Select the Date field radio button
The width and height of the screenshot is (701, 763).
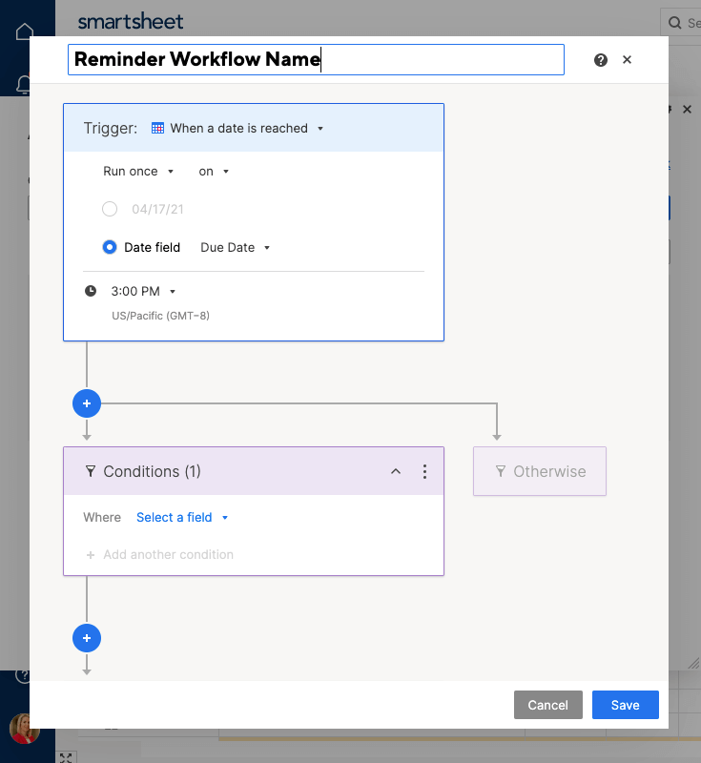click(110, 247)
